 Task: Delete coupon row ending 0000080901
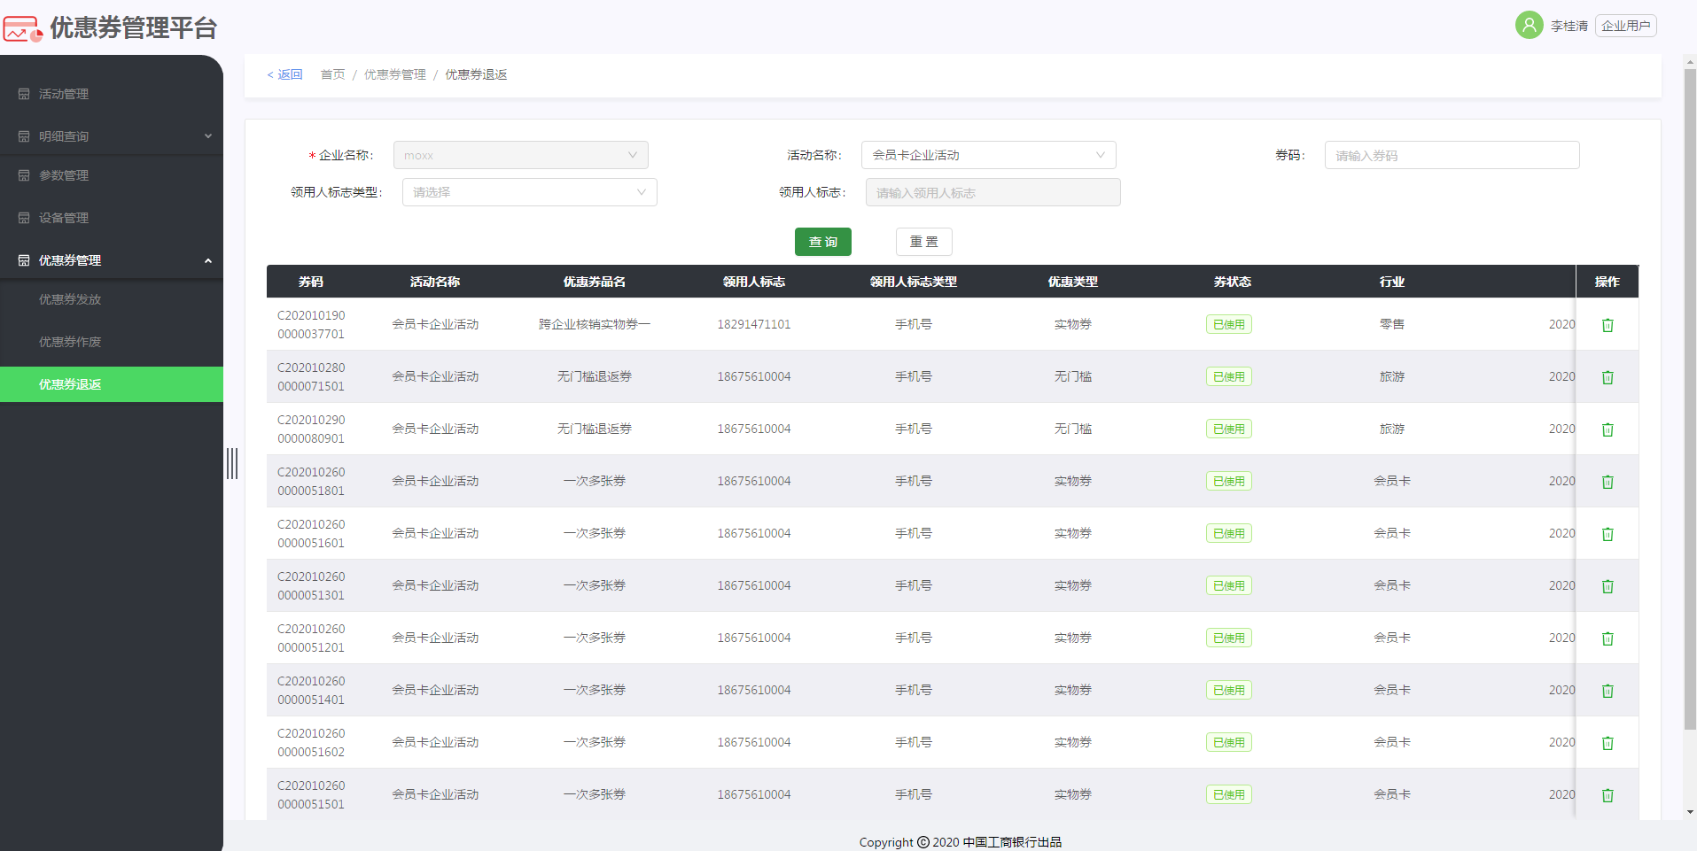click(x=1607, y=429)
